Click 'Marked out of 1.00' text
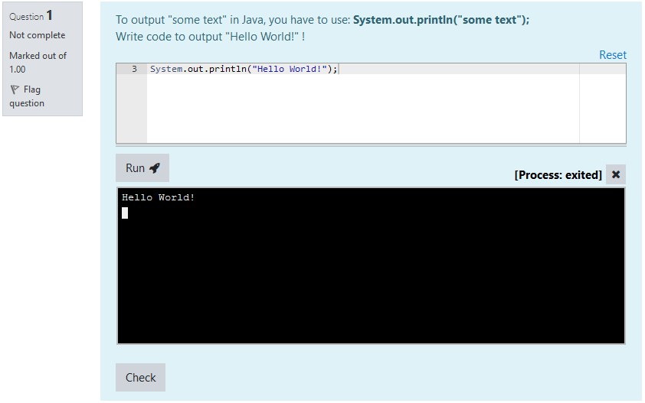Image resolution: width=645 pixels, height=403 pixels. [x=38, y=62]
